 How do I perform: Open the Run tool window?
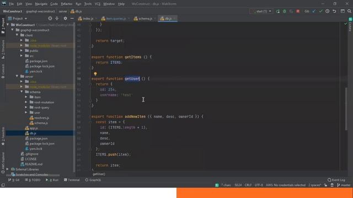(52, 180)
